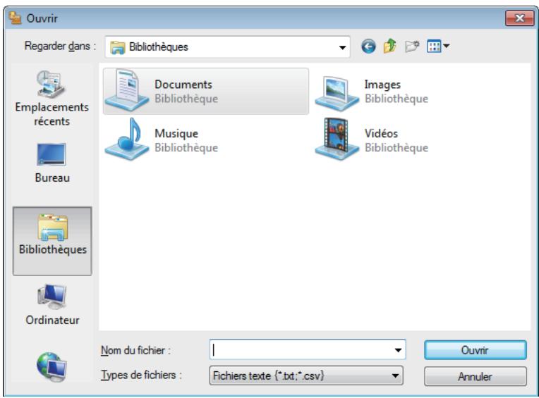Select Bibliothèques in the sidebar
539x398 pixels.
tap(52, 241)
